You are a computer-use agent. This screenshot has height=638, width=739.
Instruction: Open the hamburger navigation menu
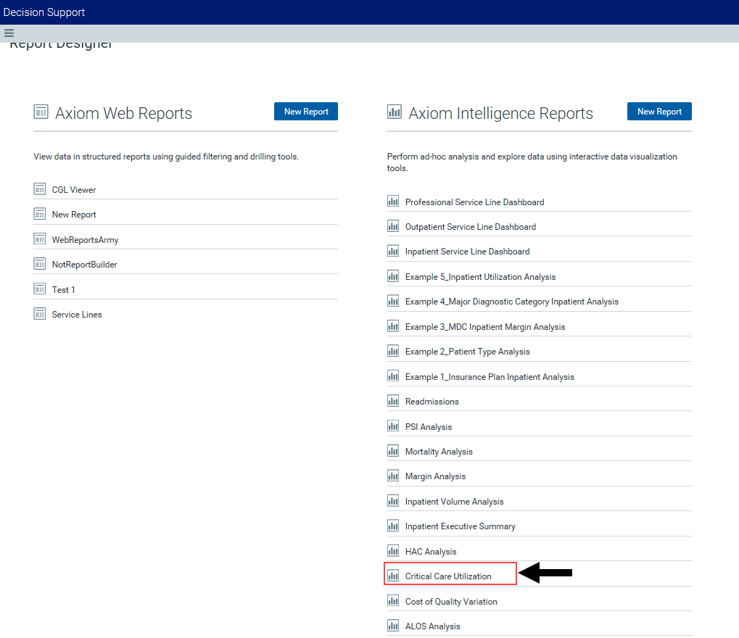[9, 33]
